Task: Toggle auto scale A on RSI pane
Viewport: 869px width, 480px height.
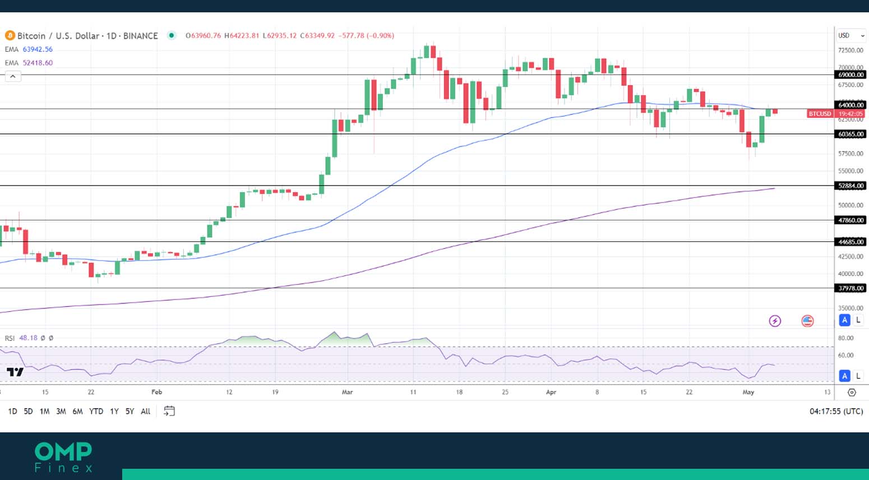Action: point(844,376)
